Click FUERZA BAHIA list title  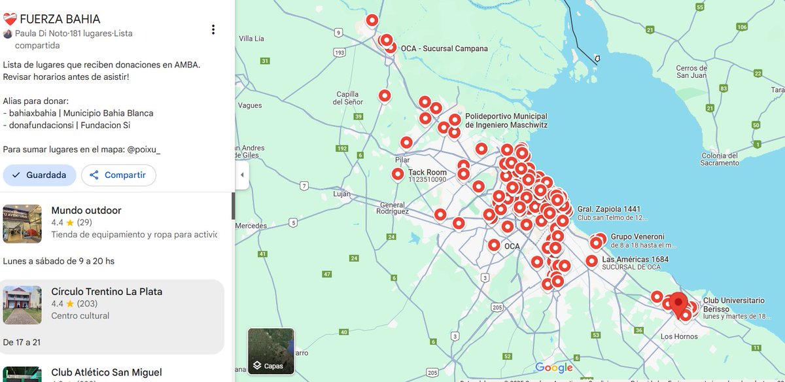[x=60, y=19]
